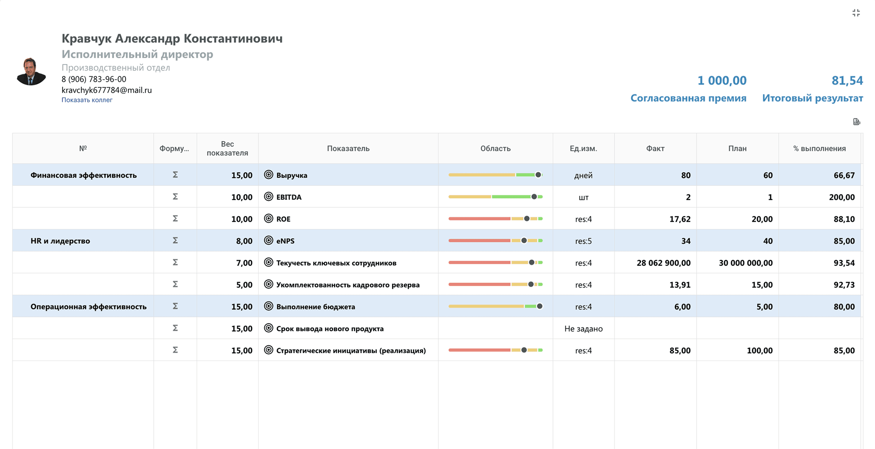Click the export document icon above table
This screenshot has height=449, width=875.
(x=857, y=122)
